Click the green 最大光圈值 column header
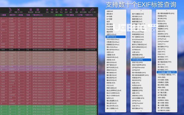The image size is (184, 115). point(59,15)
